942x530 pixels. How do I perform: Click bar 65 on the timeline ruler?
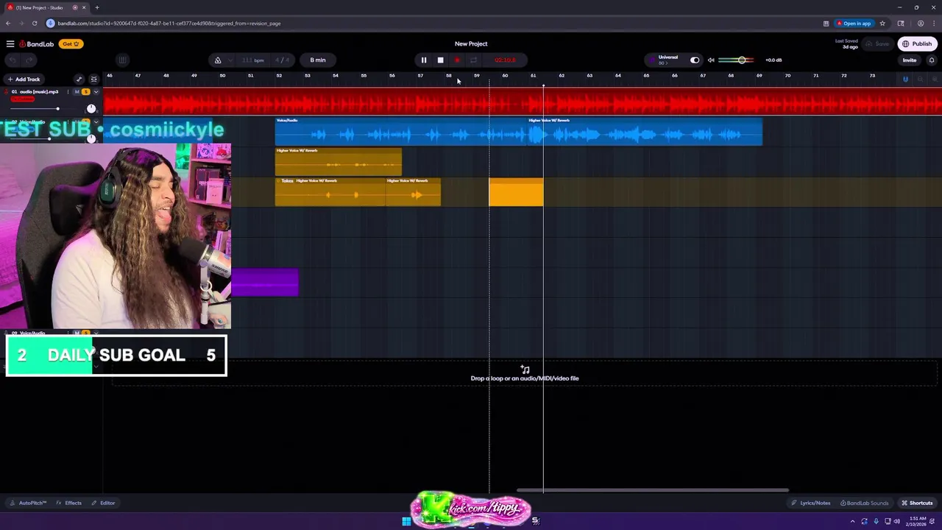646,76
